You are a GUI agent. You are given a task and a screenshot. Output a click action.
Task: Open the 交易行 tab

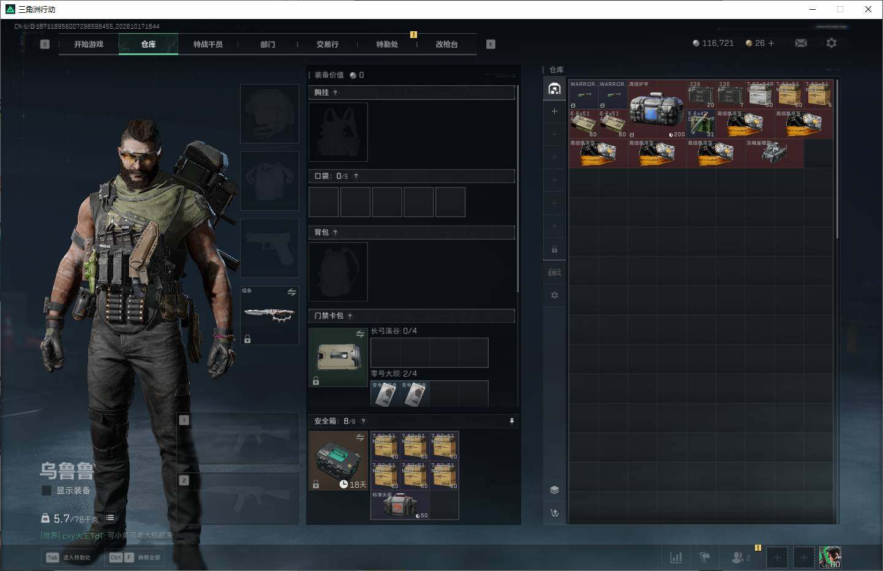click(328, 44)
